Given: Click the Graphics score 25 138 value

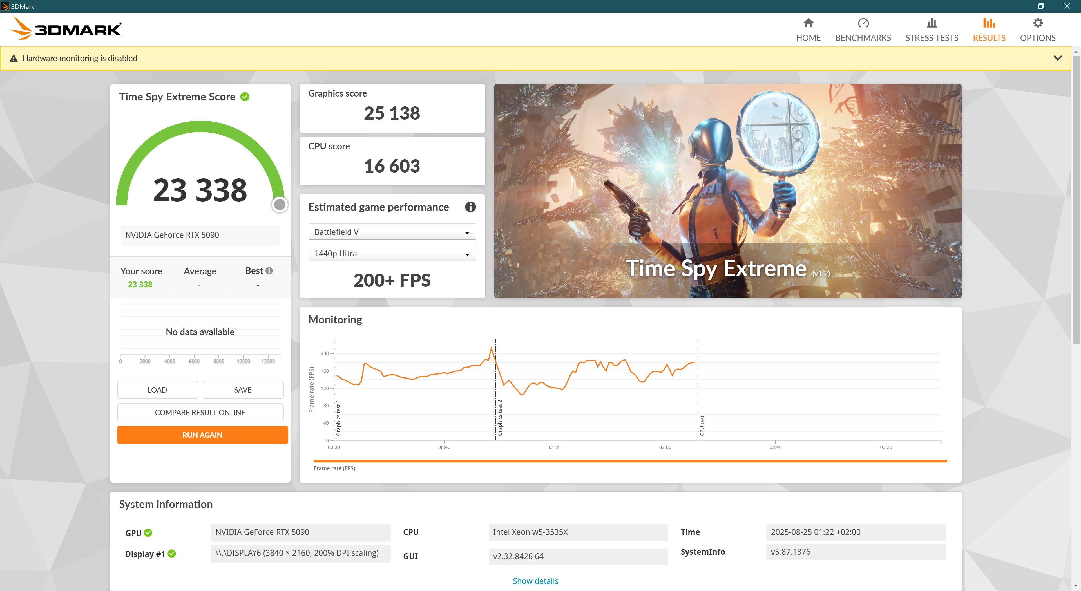Looking at the screenshot, I should [392, 113].
